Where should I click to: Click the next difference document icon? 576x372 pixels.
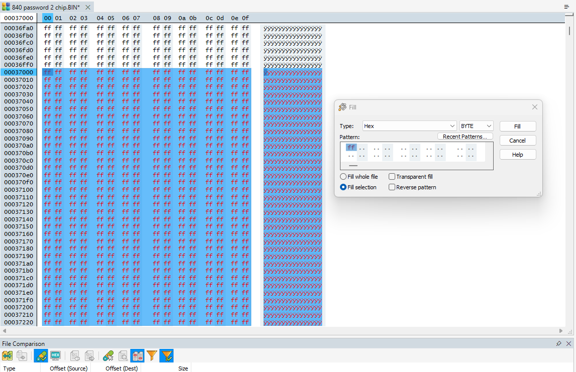(x=89, y=355)
